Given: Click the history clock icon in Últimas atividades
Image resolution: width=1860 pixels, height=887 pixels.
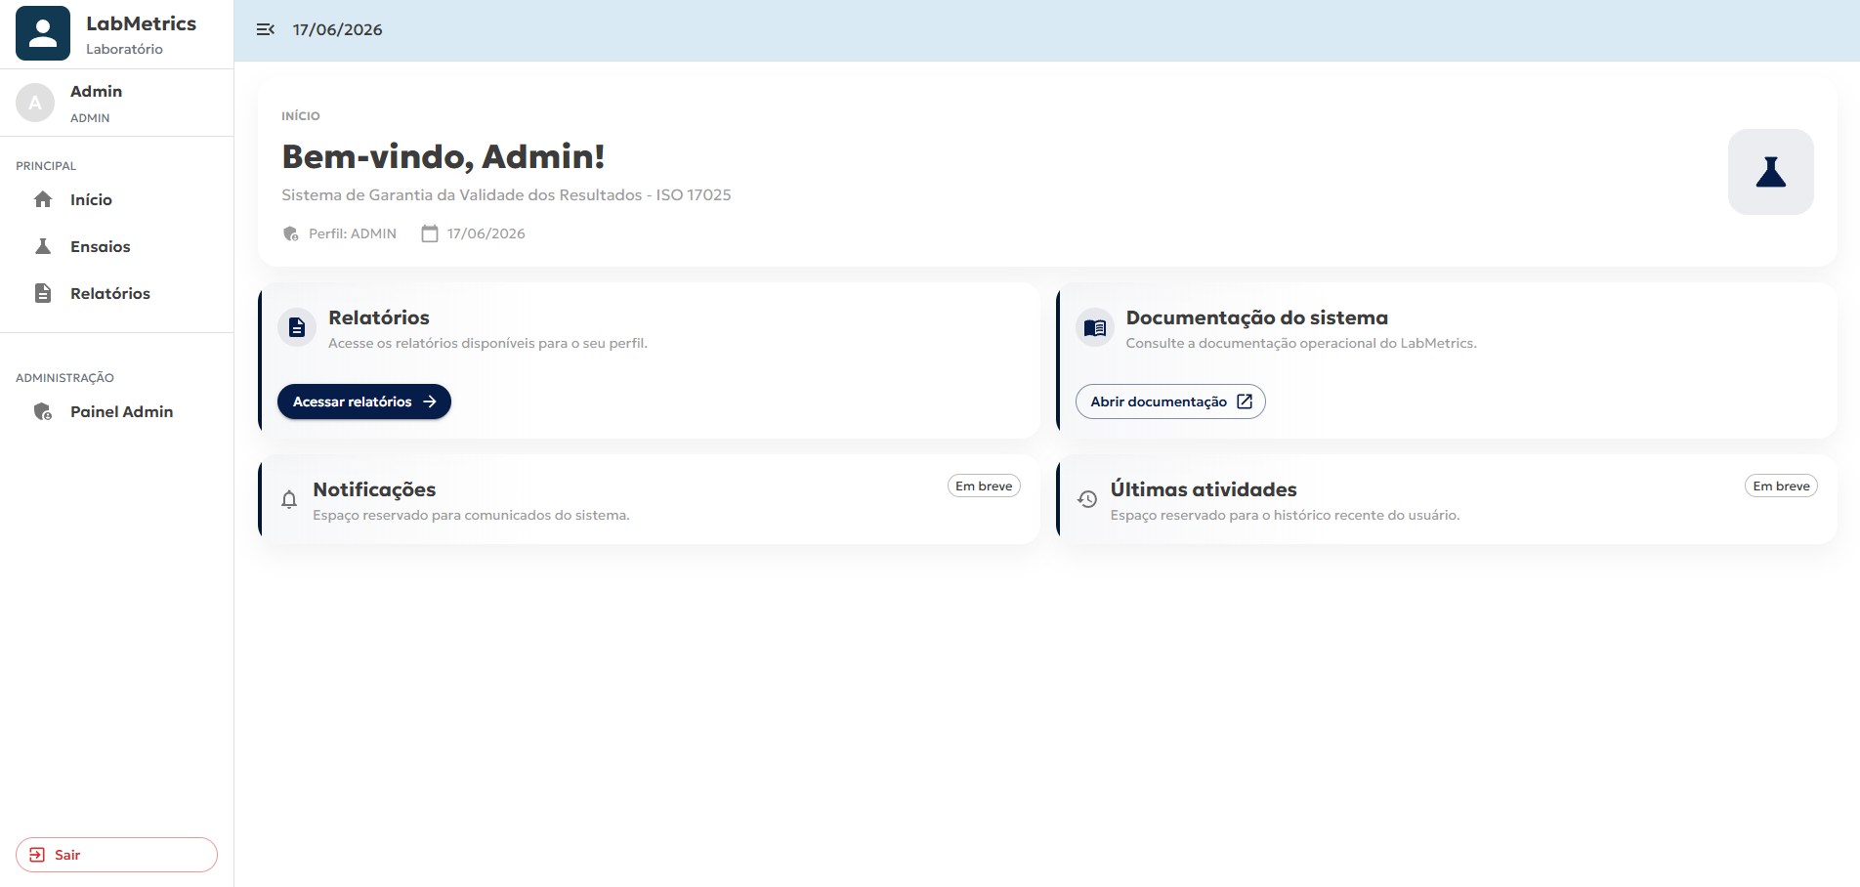Looking at the screenshot, I should (1087, 499).
